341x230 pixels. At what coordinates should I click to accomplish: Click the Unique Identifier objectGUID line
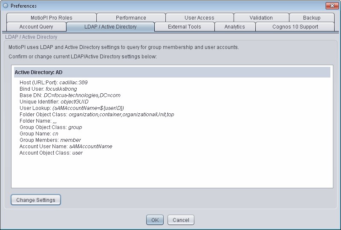point(54,102)
